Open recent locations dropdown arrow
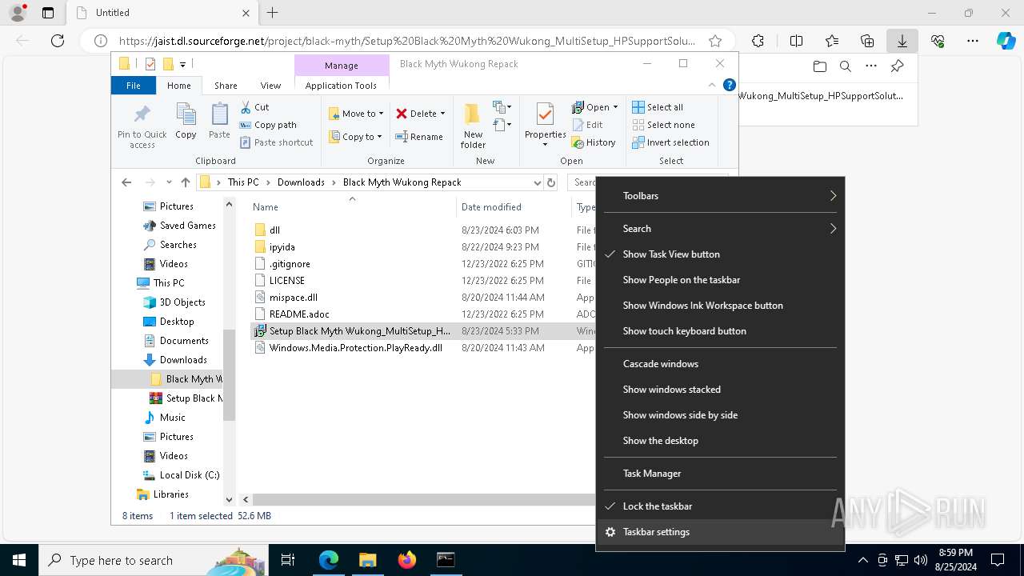 click(169, 182)
